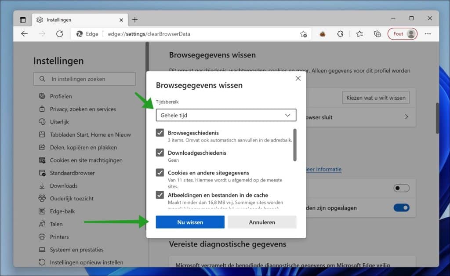The image size is (450, 276).
Task: Open the Settings and more ellipsis menu
Action: click(428, 34)
